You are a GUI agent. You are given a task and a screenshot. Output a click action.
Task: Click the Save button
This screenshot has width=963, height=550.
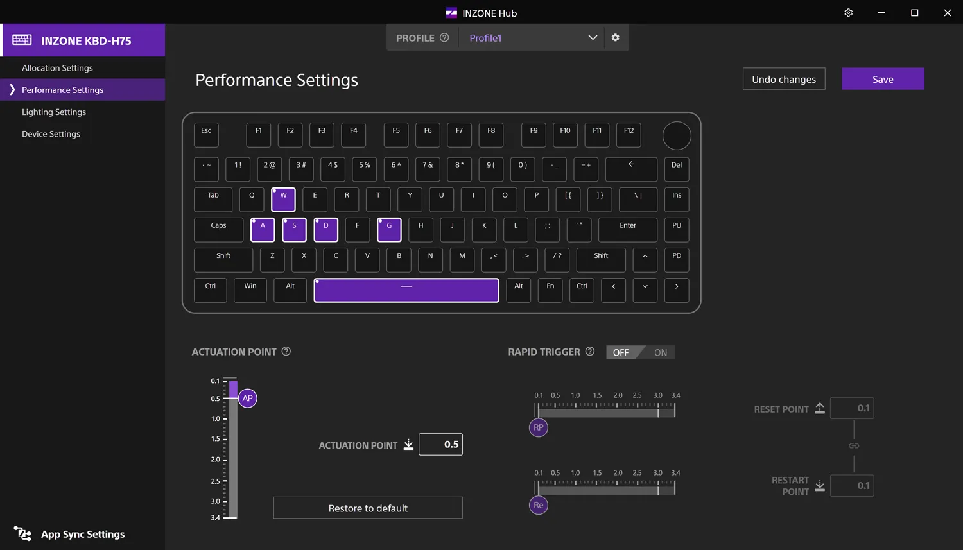(883, 78)
